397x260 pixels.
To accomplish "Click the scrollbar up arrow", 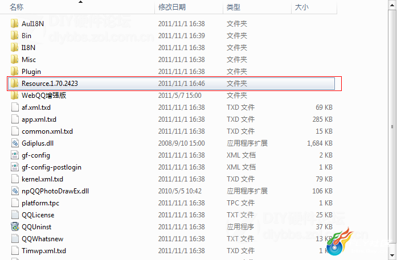I will [392, 5].
